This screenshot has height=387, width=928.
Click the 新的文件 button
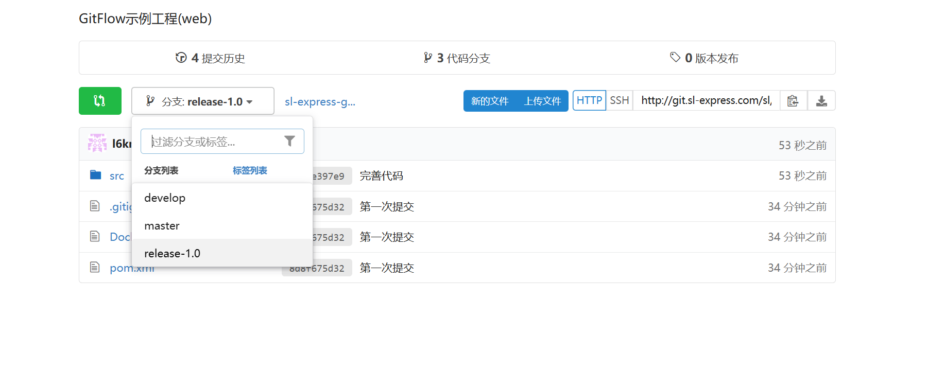[490, 101]
